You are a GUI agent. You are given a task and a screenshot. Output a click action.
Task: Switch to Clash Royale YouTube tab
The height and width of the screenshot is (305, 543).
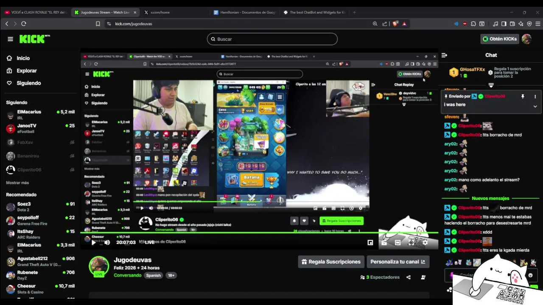36,12
